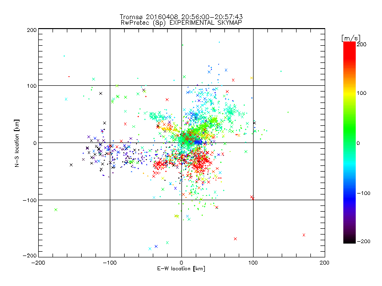Screen dimensions: 382x286
Task: Click the x-axis tick label '-100'
Action: point(110,263)
